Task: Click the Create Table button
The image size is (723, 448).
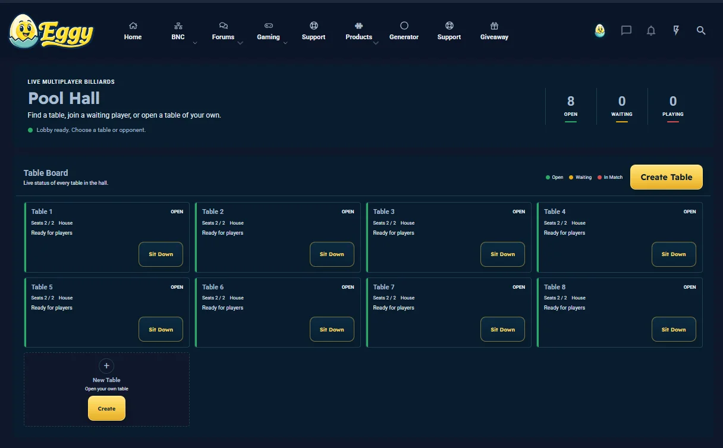Action: pyautogui.click(x=667, y=177)
